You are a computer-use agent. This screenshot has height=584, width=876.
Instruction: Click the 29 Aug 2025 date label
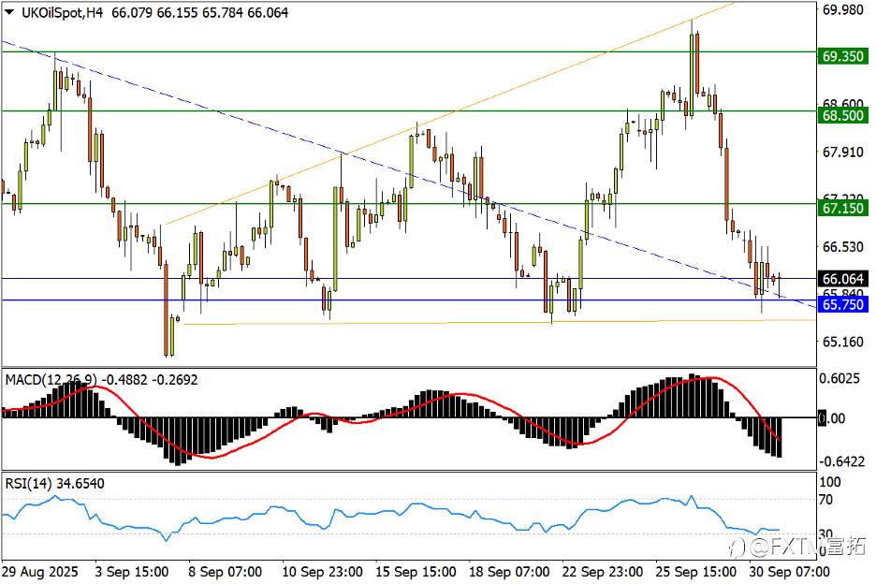point(40,572)
